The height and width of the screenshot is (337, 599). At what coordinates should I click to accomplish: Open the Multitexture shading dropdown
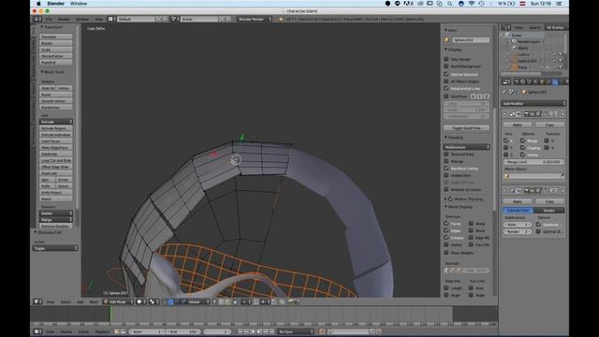click(x=466, y=147)
